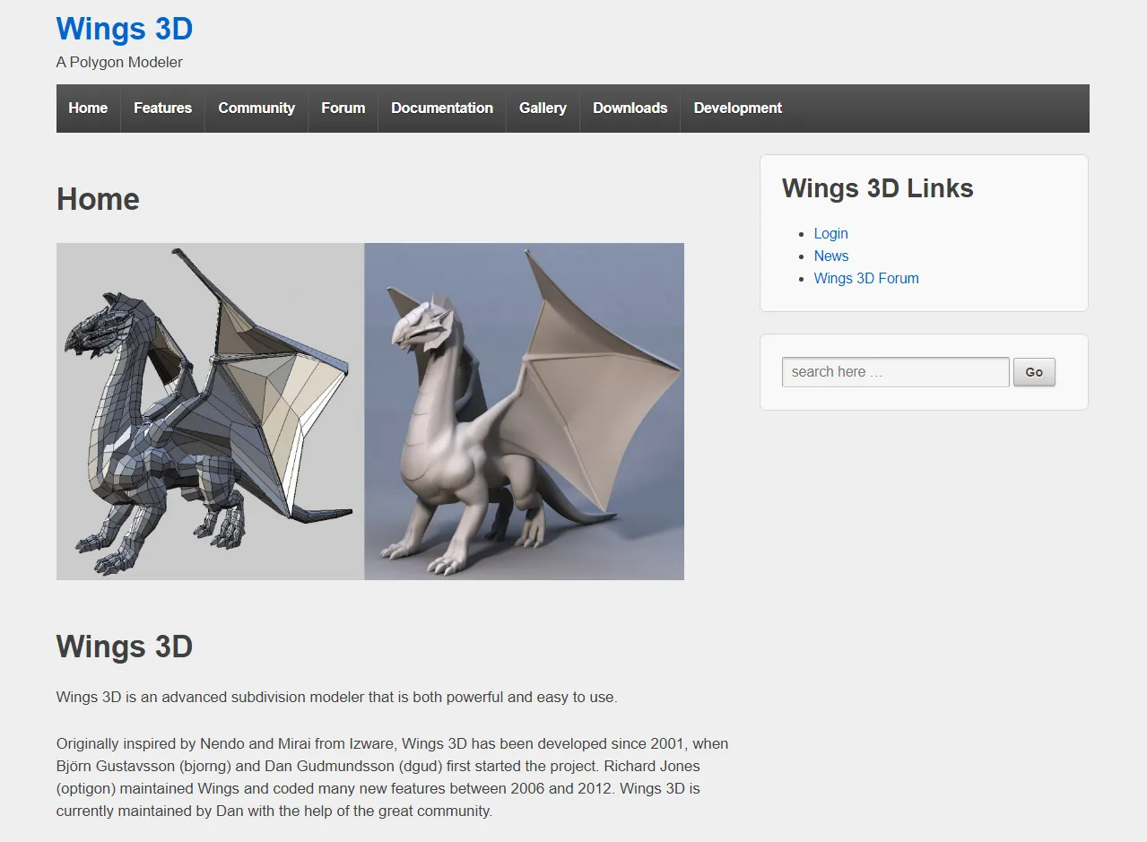Click the "Wings 3D Links" sidebar heading
Image resolution: width=1147 pixels, height=842 pixels.
877,188
